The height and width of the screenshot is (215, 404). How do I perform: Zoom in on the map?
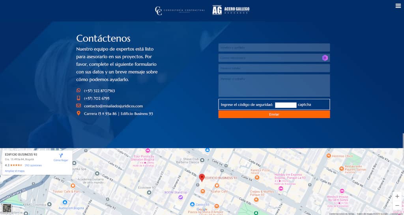(397, 196)
